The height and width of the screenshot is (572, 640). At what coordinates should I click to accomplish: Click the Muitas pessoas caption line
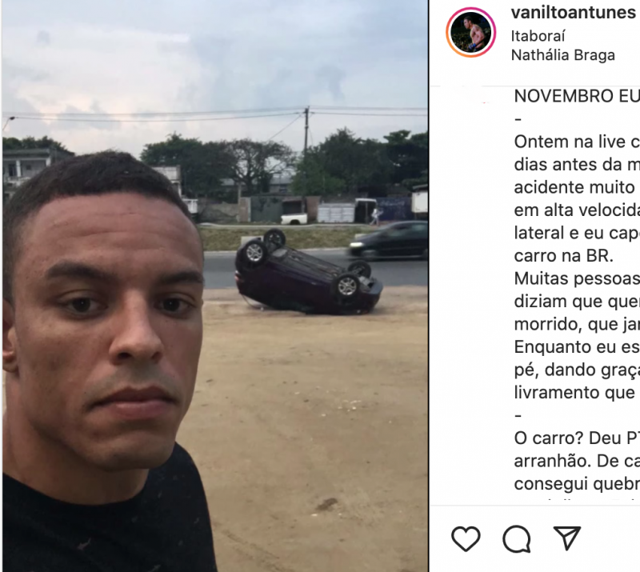pyautogui.click(x=577, y=279)
